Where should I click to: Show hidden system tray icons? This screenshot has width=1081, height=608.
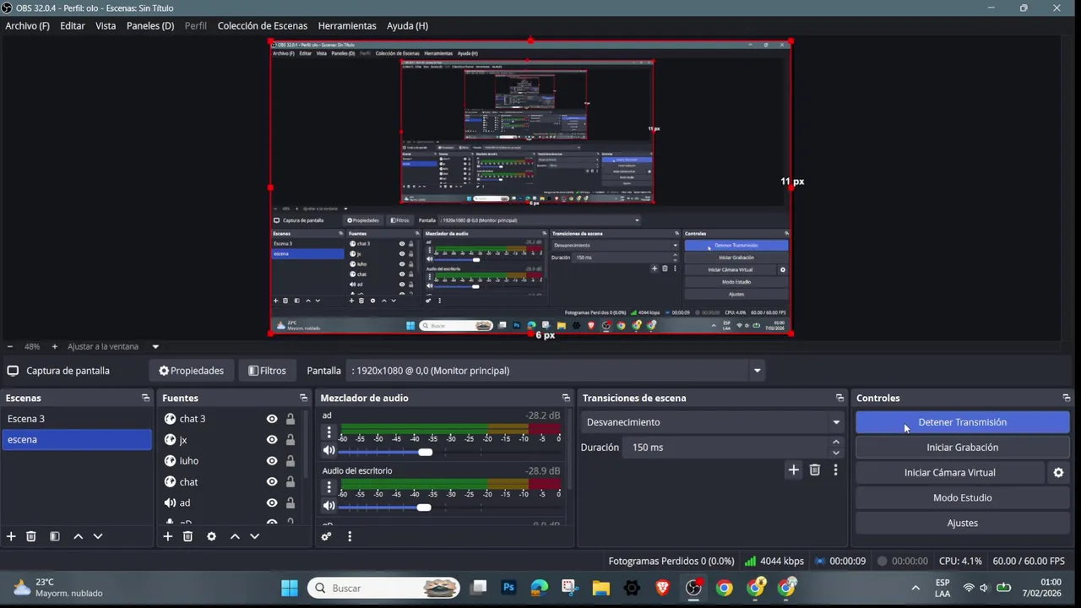coord(915,588)
